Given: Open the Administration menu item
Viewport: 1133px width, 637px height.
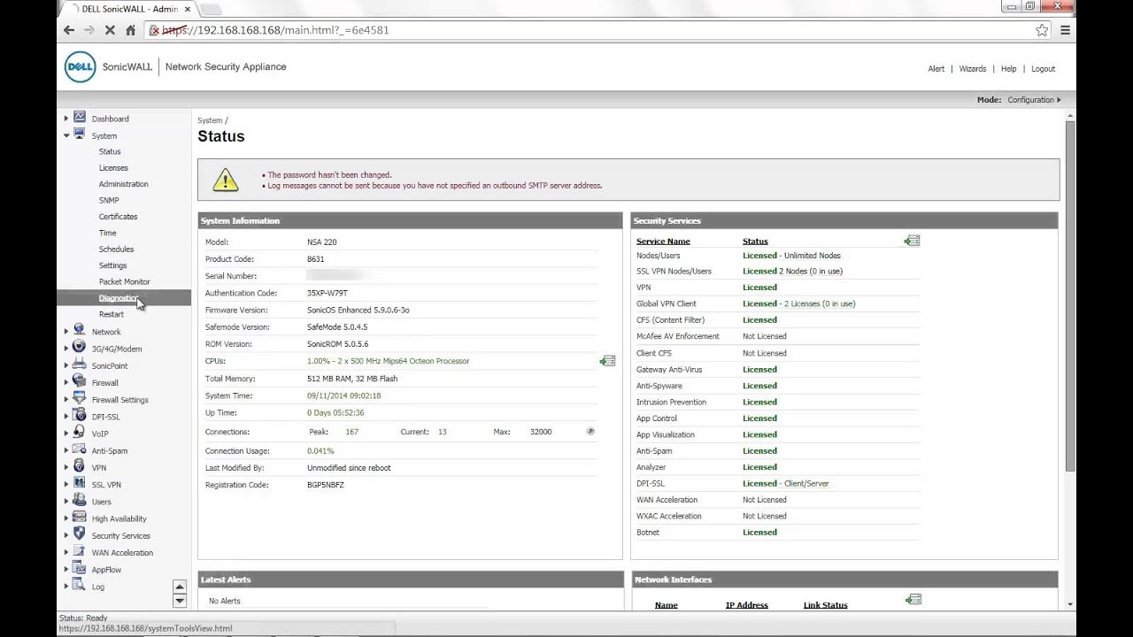Looking at the screenshot, I should 124,184.
